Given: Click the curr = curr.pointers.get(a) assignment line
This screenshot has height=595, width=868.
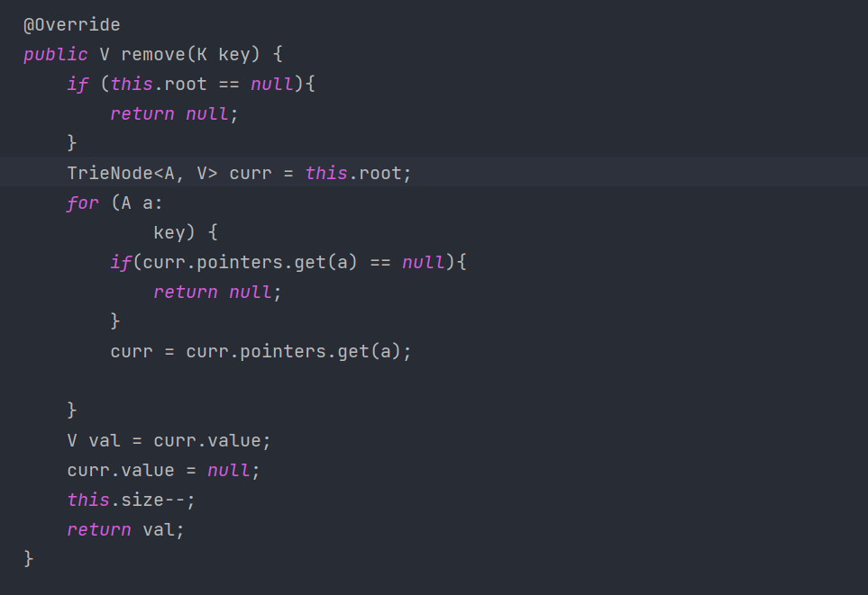Looking at the screenshot, I should click(x=260, y=352).
